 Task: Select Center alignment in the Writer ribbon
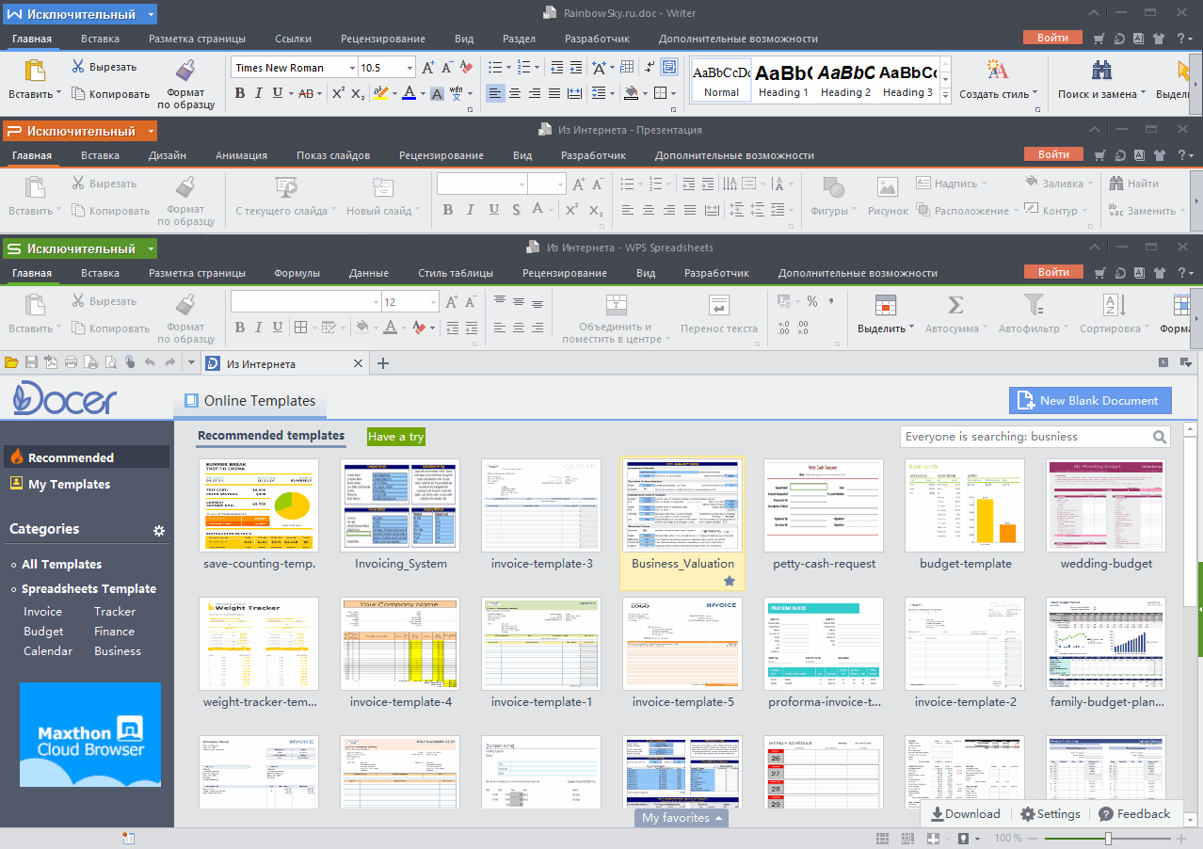[515, 93]
